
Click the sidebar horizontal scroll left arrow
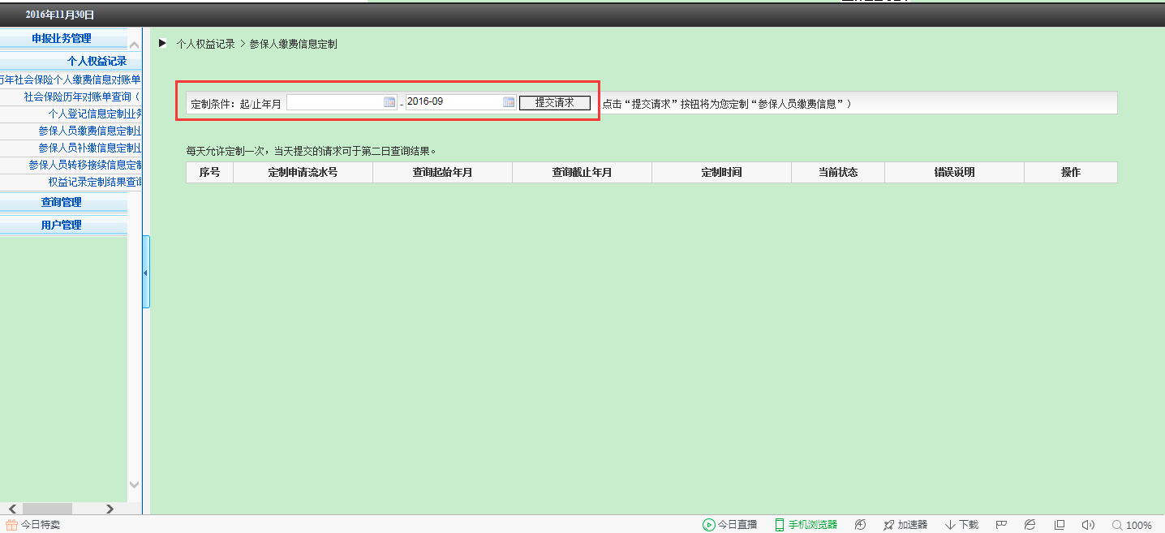pyautogui.click(x=11, y=509)
